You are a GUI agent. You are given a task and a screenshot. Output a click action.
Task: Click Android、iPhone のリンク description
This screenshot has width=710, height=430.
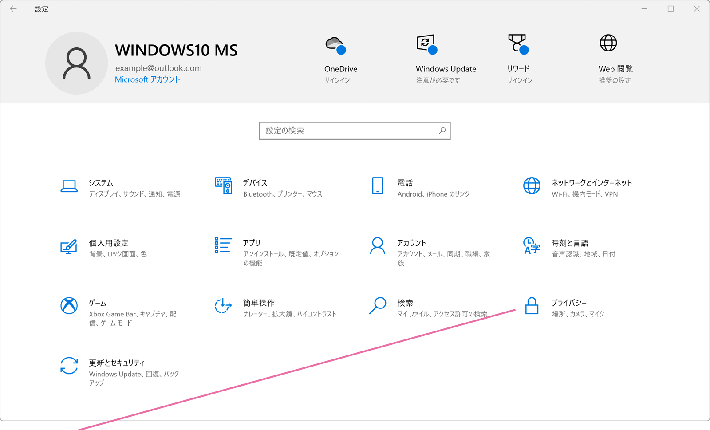(434, 194)
